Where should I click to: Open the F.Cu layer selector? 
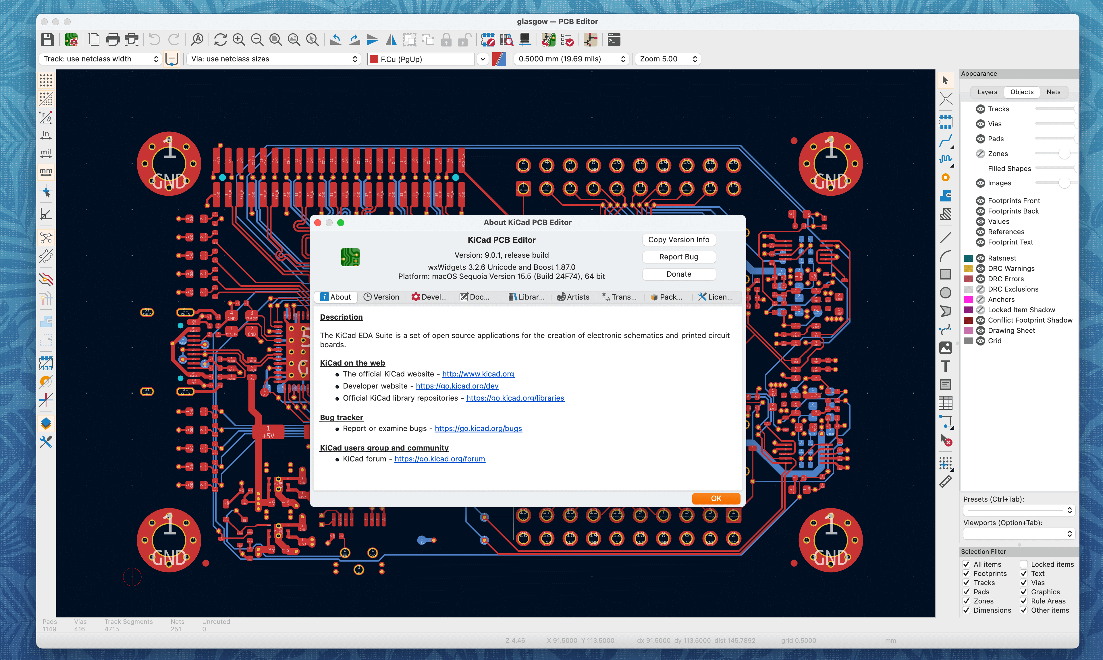coord(421,59)
